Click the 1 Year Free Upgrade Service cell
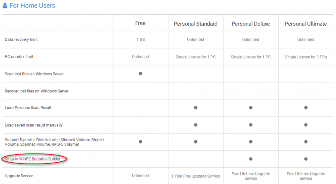 point(196,176)
